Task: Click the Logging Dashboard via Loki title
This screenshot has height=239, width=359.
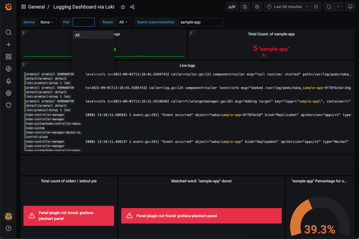Action: [x=84, y=7]
